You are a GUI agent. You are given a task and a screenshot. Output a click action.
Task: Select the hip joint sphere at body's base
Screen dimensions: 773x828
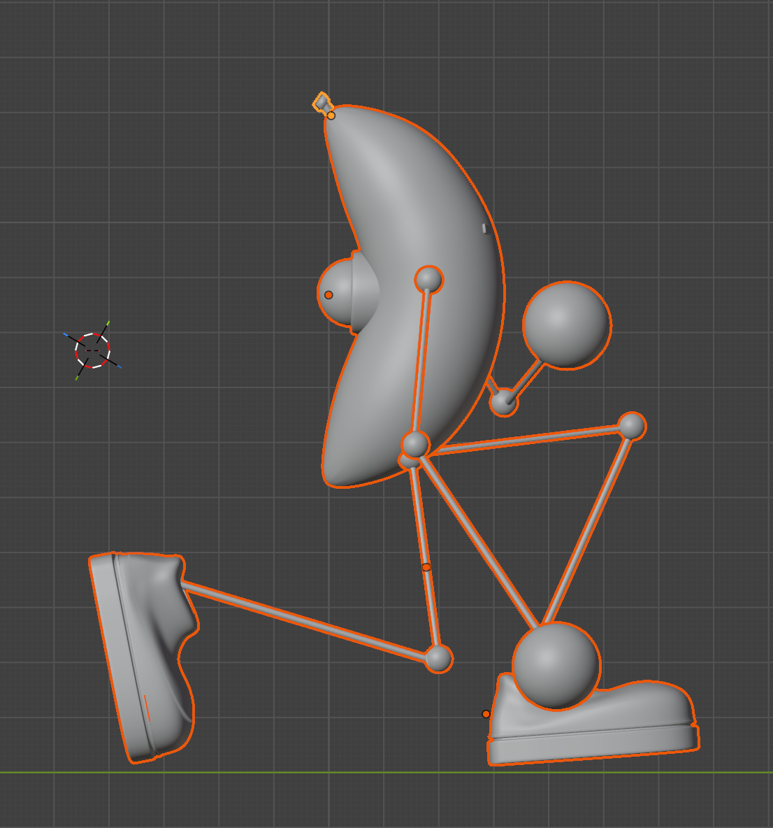(x=415, y=444)
